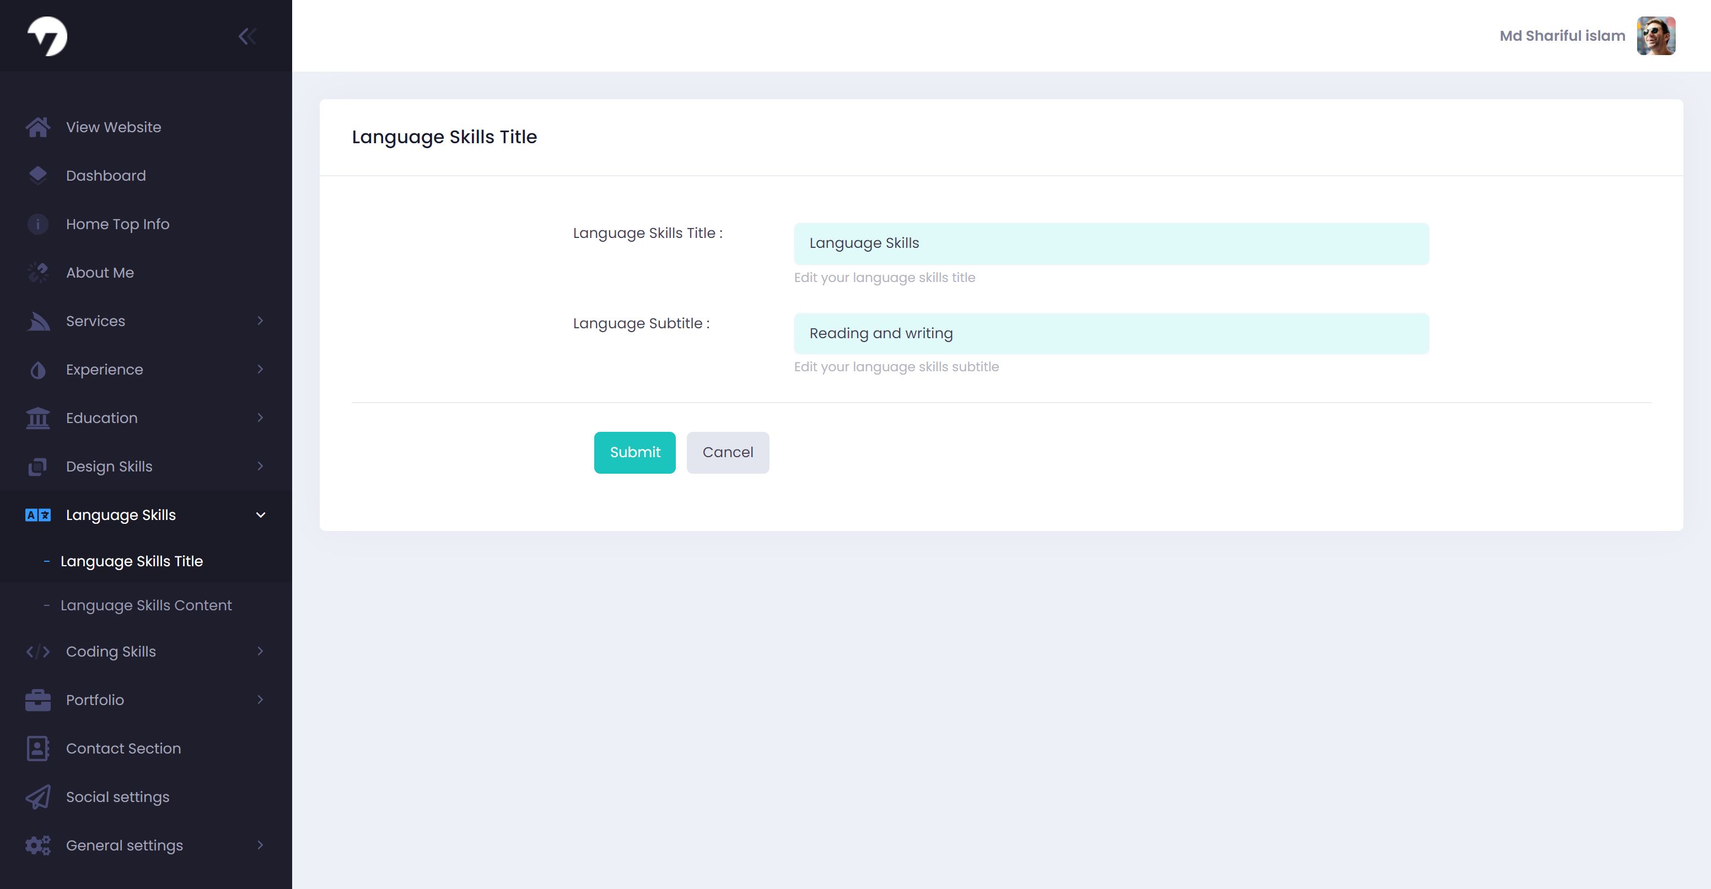Click the Portfolio menu label

click(95, 700)
